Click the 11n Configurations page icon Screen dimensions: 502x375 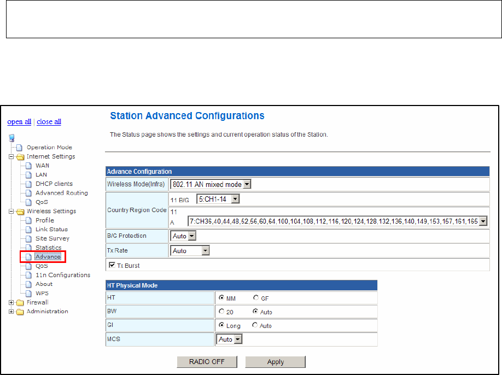[x=29, y=275]
